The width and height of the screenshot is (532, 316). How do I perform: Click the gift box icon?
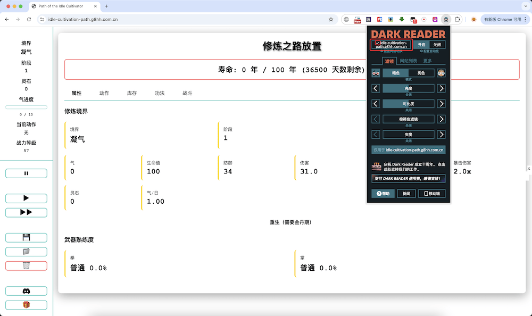click(x=26, y=305)
